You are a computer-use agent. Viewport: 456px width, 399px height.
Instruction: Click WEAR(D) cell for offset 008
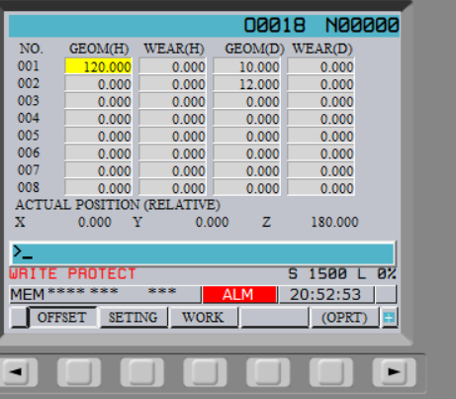[321, 188]
